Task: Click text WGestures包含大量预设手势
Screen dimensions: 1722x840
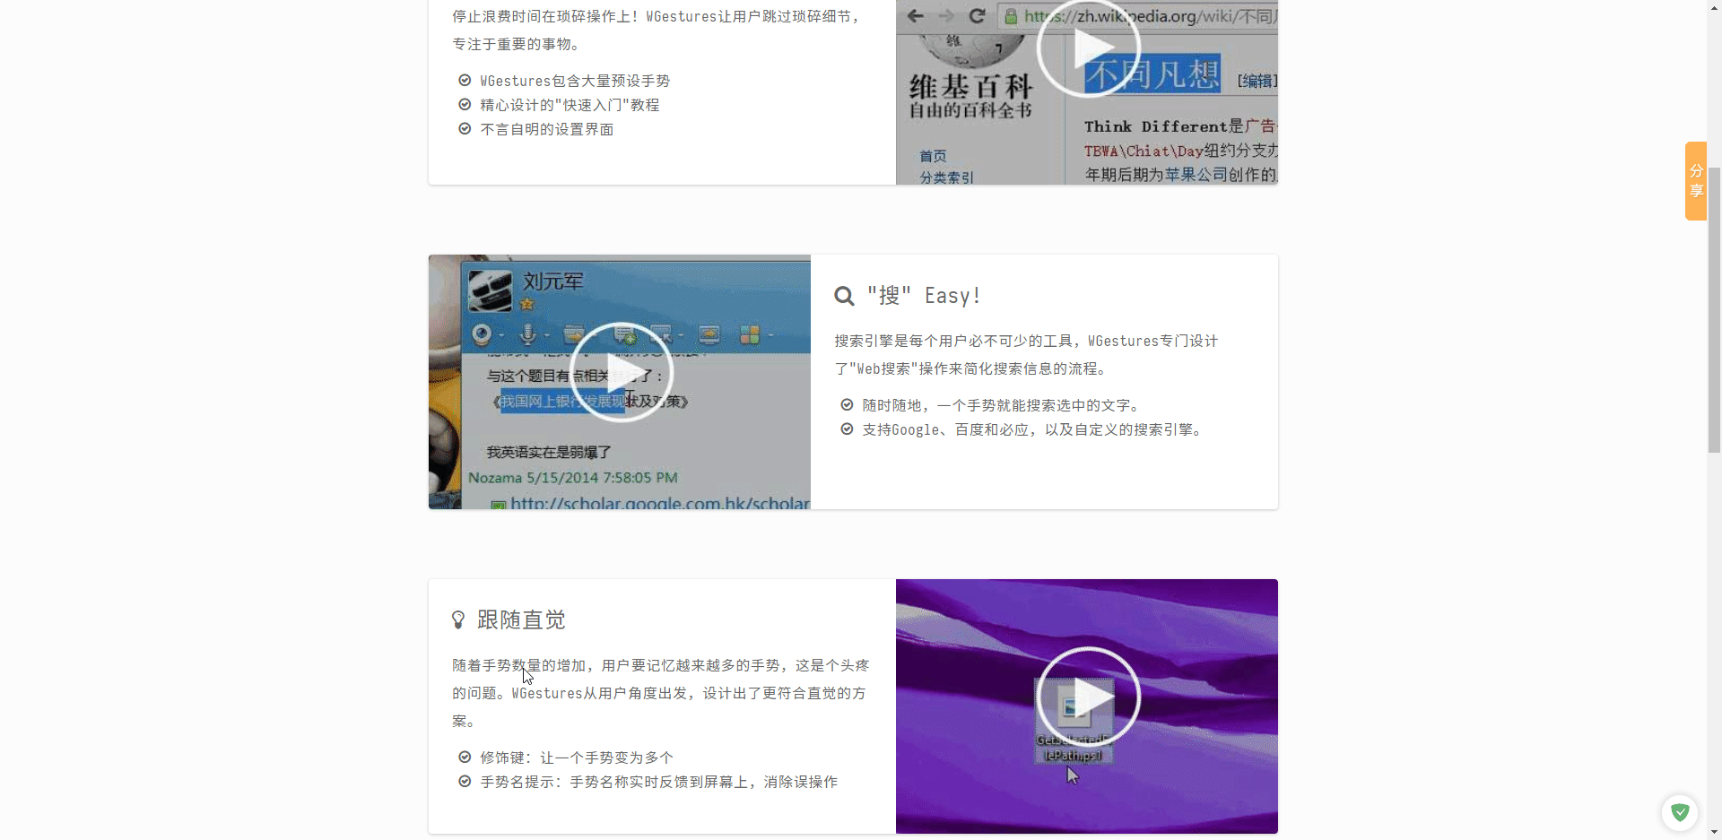Action: click(x=575, y=81)
